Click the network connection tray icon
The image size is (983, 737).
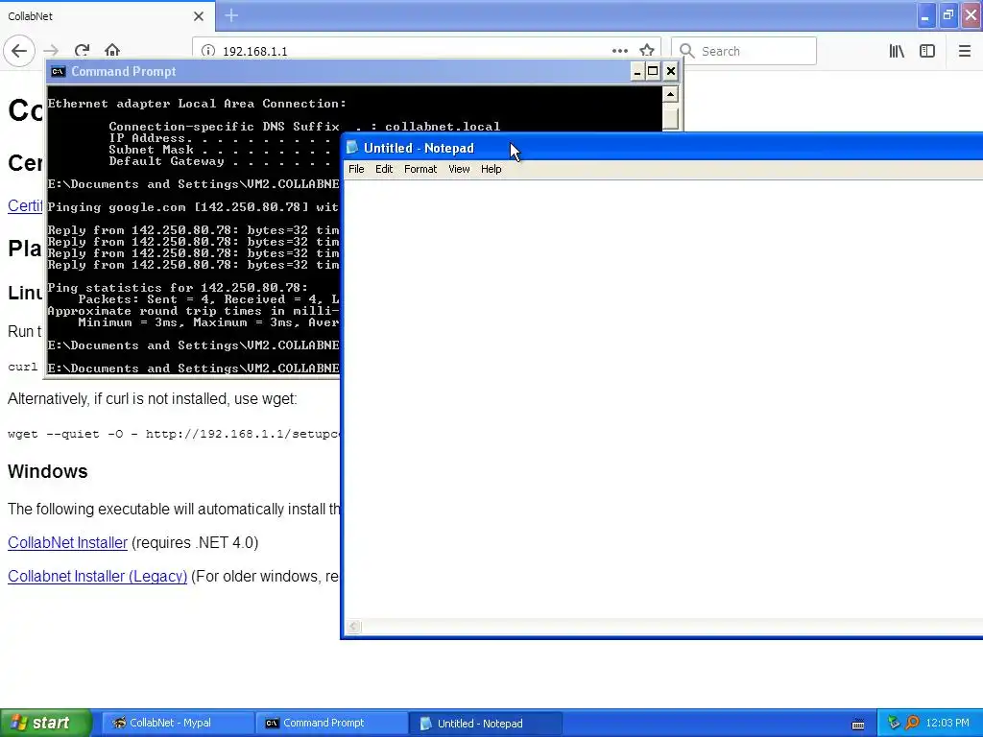tap(894, 724)
